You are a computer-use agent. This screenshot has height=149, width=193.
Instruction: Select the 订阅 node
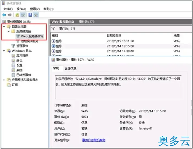tap(15, 85)
